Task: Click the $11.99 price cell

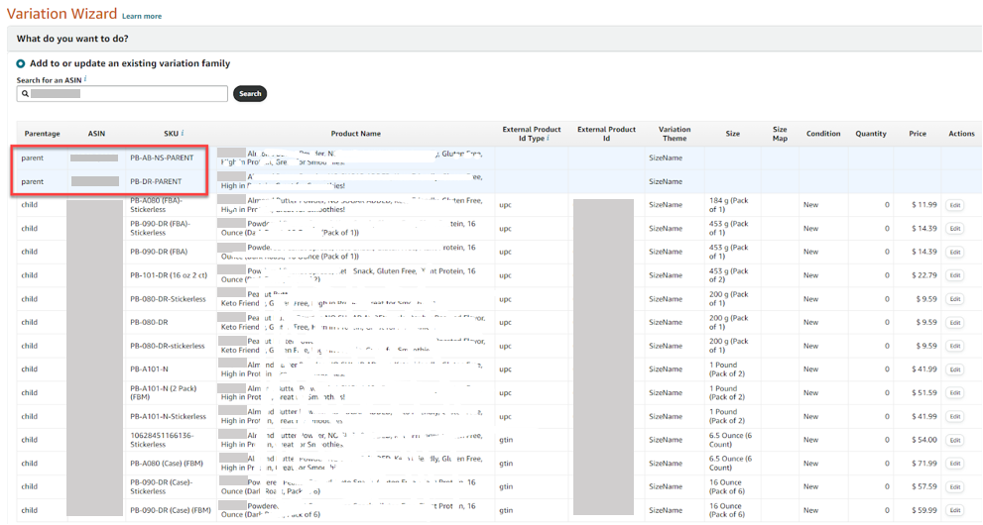Action: click(x=924, y=205)
